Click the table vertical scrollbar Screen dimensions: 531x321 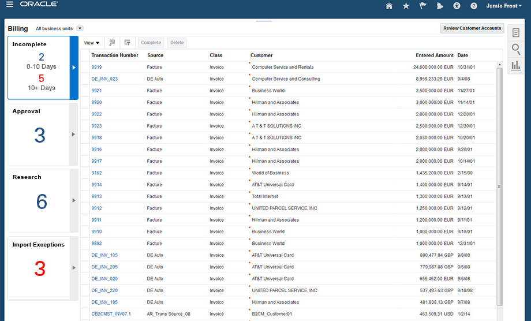(499, 185)
